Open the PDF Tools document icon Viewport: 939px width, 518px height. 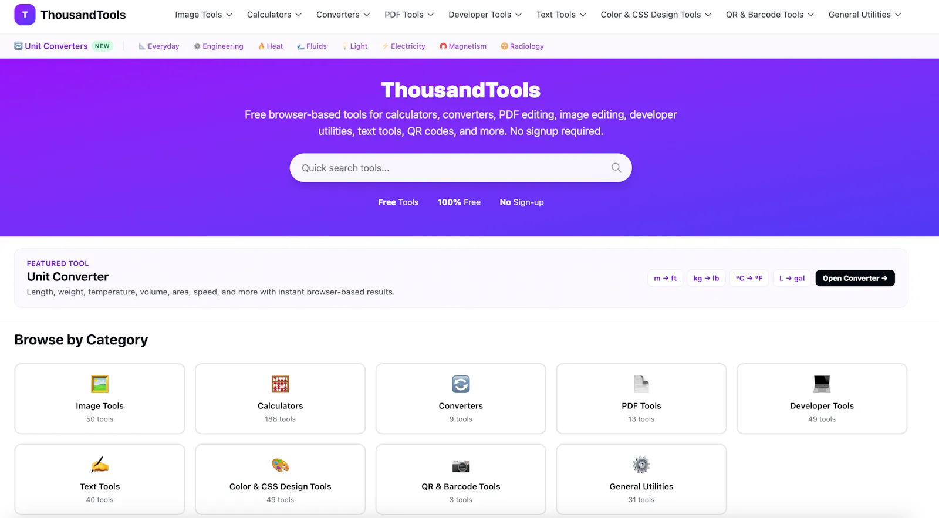[641, 384]
